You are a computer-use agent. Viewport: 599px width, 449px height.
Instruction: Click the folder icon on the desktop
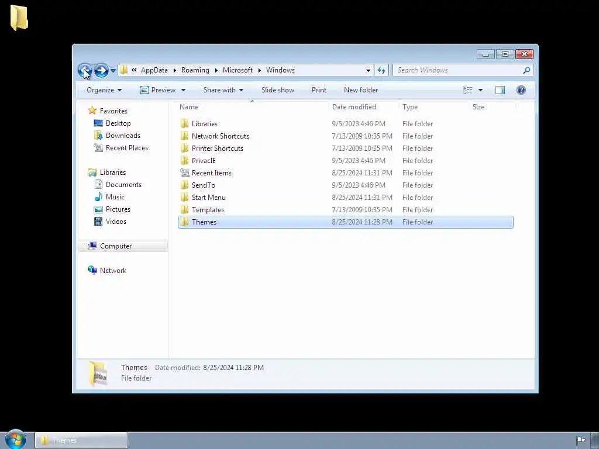[19, 18]
